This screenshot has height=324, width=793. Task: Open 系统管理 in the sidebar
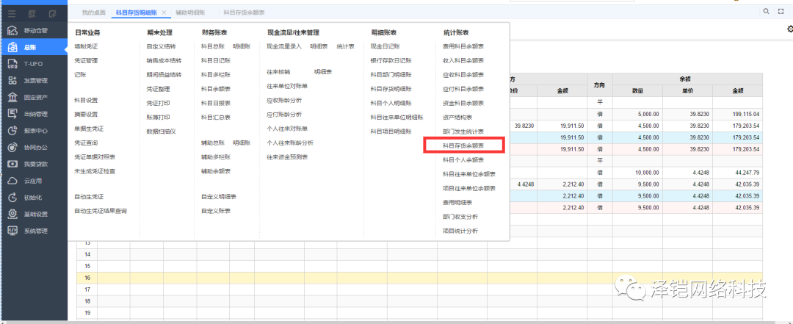pos(34,231)
